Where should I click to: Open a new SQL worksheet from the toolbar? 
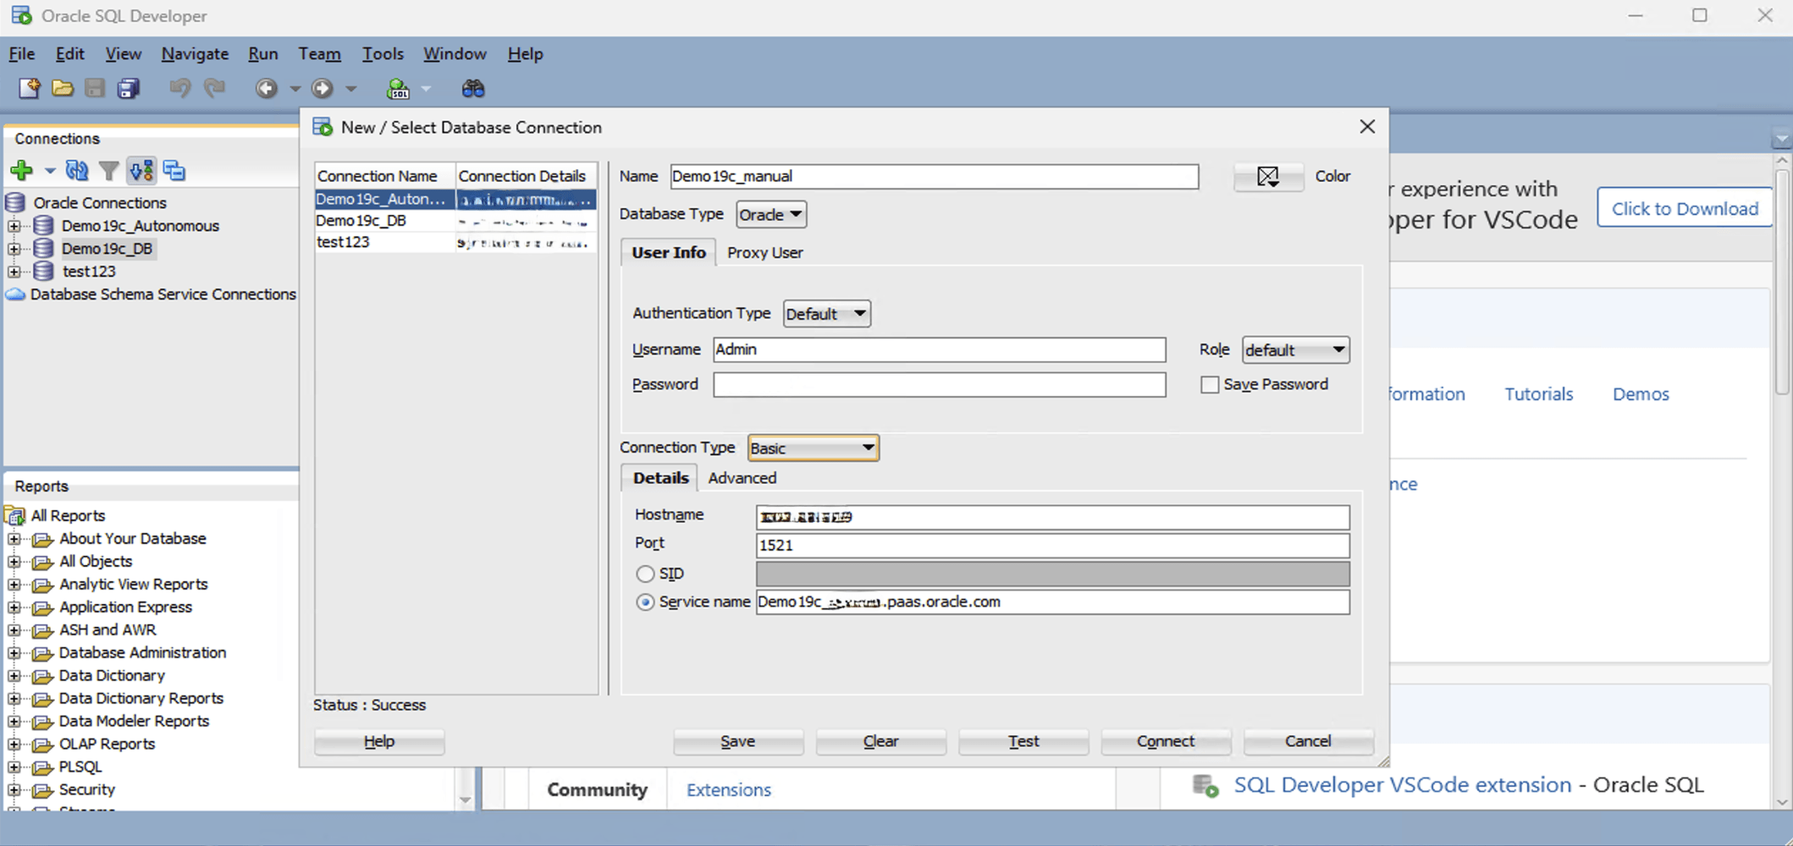point(398,88)
